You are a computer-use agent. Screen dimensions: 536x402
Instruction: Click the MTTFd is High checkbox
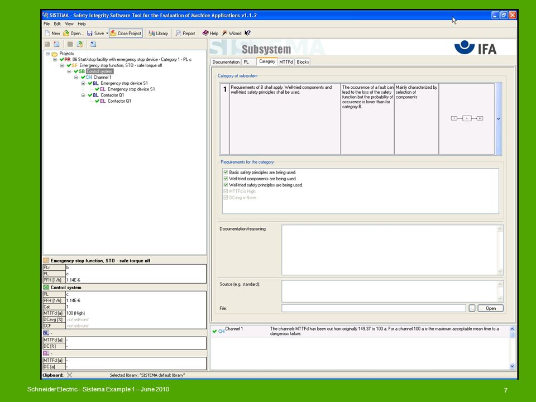coord(226,191)
